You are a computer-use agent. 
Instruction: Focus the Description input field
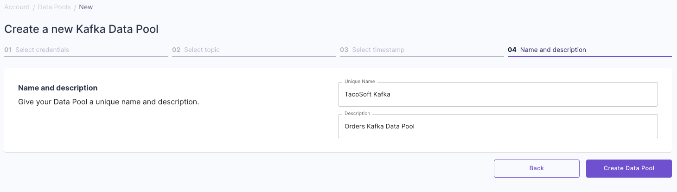coord(498,126)
